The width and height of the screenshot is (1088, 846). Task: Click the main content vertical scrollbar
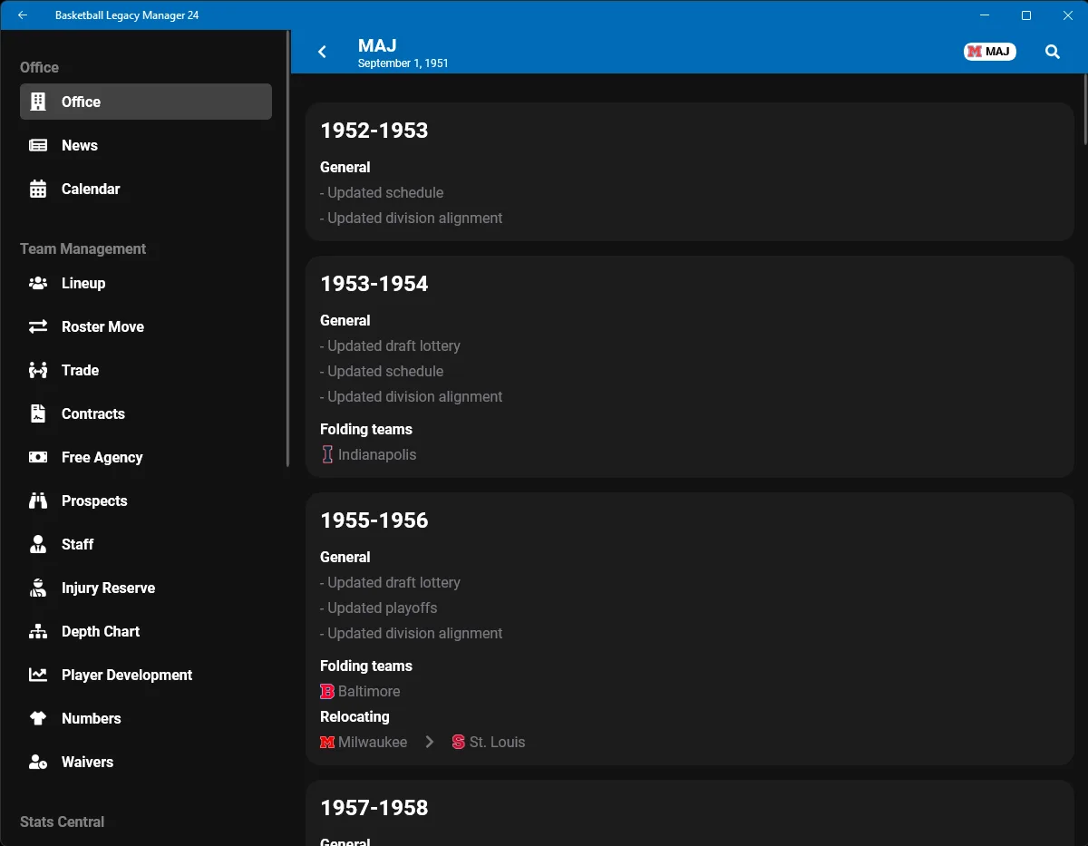click(1084, 109)
